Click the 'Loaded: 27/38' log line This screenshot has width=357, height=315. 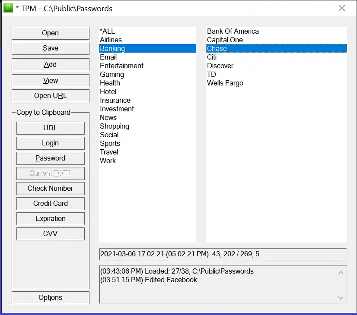click(x=177, y=271)
